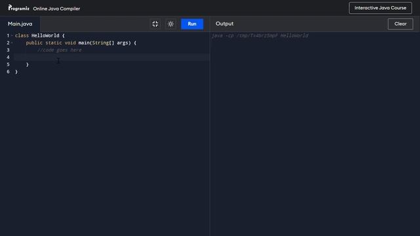Click the Programiz logo
The height and width of the screenshot is (236, 420).
tap(18, 8)
